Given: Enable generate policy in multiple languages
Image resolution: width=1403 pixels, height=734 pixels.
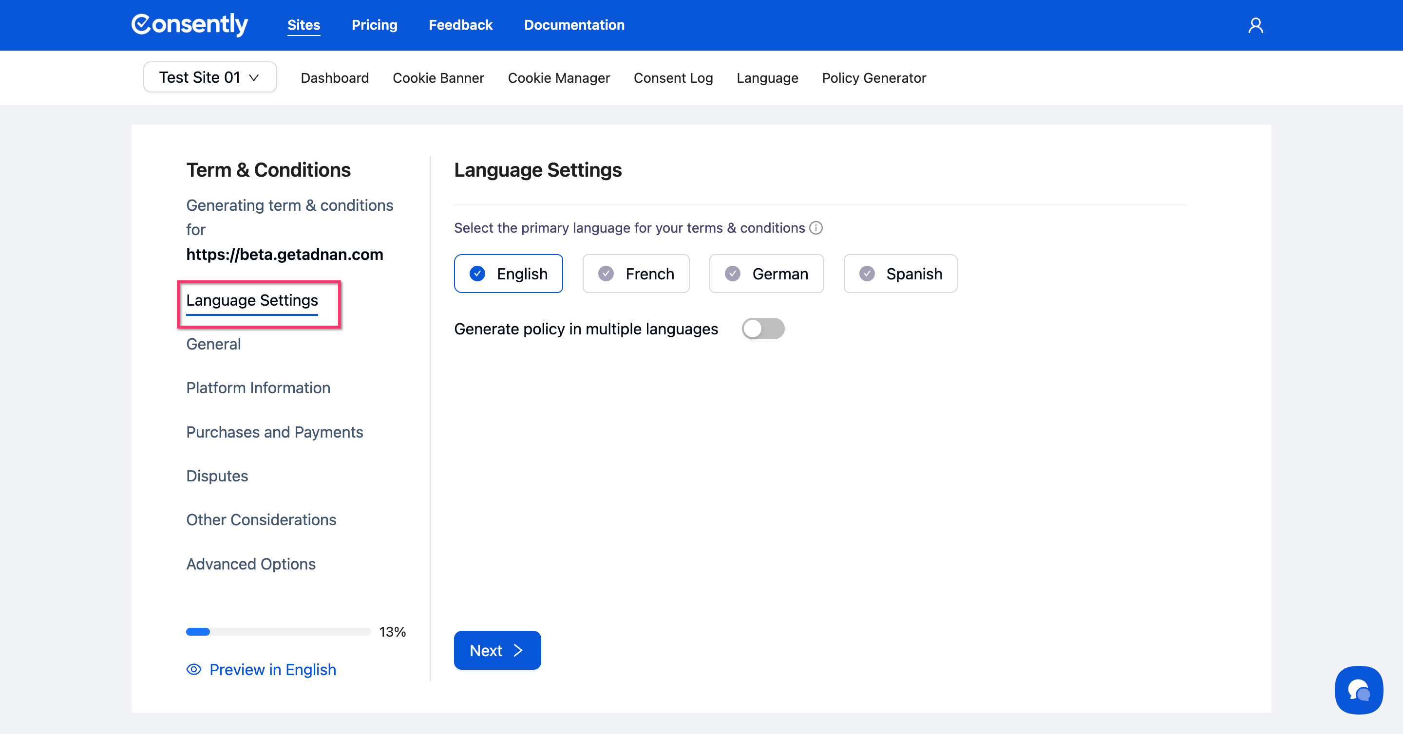Looking at the screenshot, I should [762, 329].
